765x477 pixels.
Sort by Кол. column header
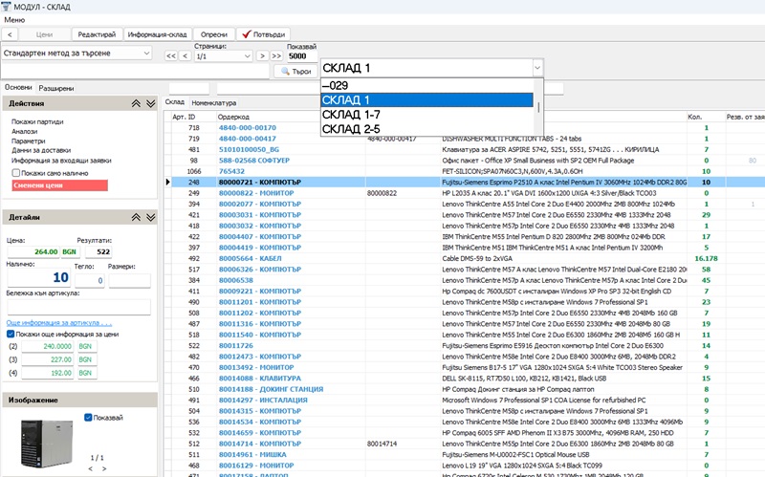(x=695, y=117)
